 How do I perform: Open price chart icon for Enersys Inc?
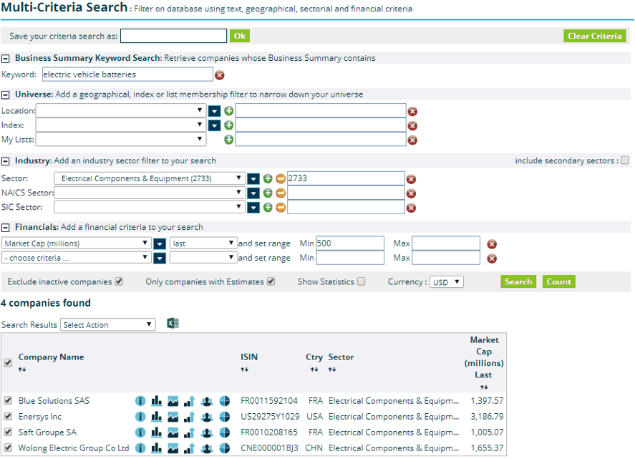tap(173, 417)
